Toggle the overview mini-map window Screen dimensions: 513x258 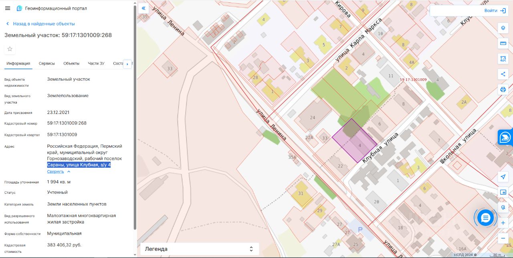(503, 192)
